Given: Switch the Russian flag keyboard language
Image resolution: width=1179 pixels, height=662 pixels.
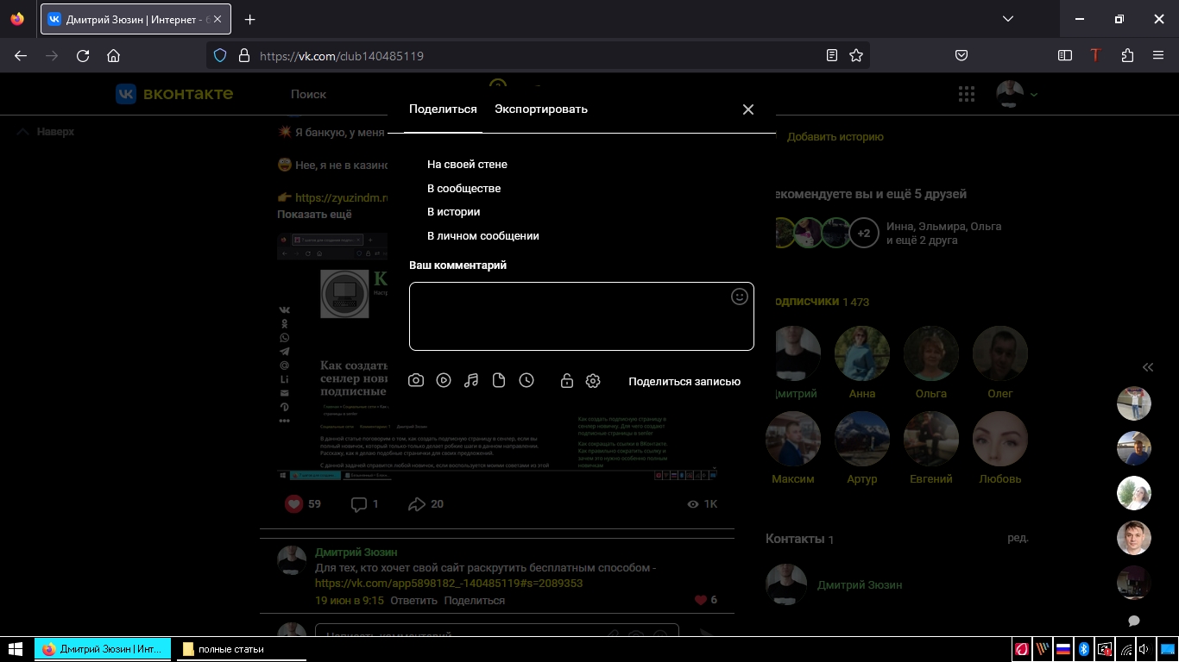Looking at the screenshot, I should click(1063, 649).
